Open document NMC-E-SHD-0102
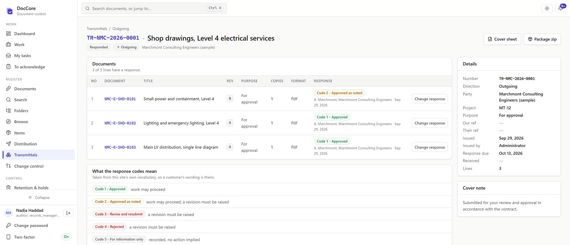The width and height of the screenshot is (570, 245). (120, 123)
